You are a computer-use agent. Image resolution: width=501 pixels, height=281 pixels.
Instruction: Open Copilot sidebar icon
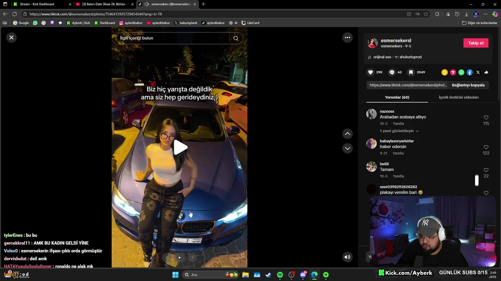(x=495, y=14)
